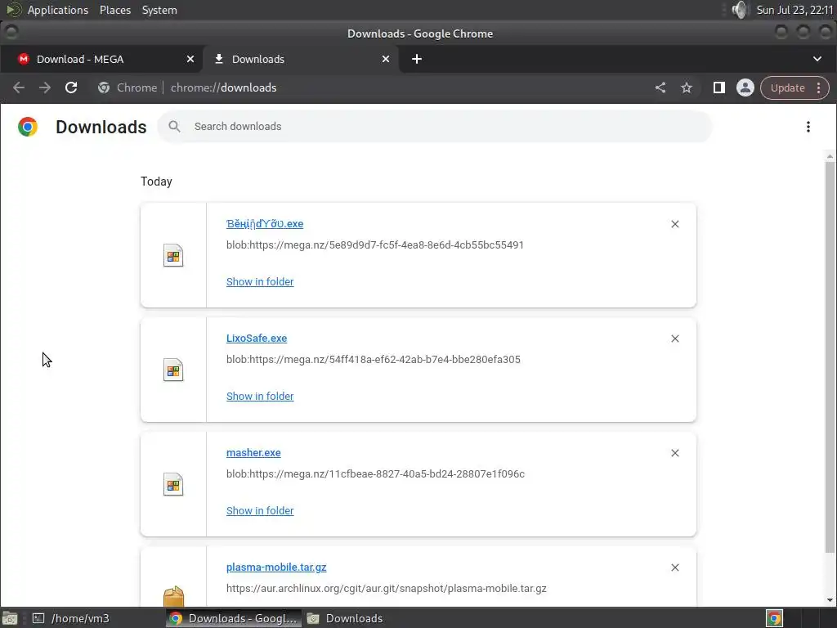The width and height of the screenshot is (837, 628).
Task: Show masher.exe in folder
Action: point(260,510)
